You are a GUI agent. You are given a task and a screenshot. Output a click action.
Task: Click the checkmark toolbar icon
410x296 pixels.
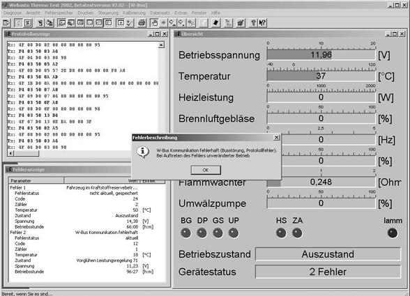(130, 23)
